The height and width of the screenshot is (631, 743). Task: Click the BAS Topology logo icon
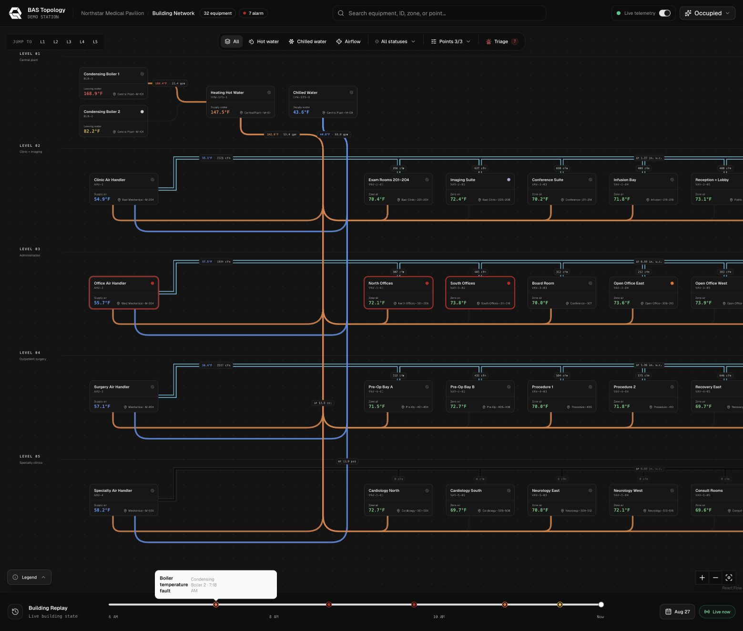pos(15,13)
